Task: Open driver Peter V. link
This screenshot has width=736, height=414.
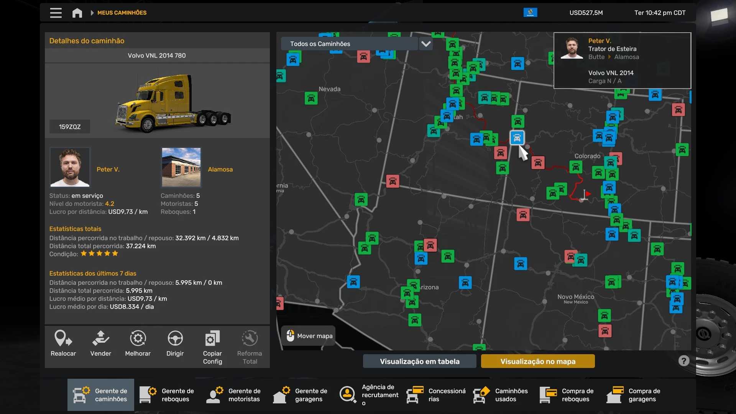Action: click(x=108, y=169)
